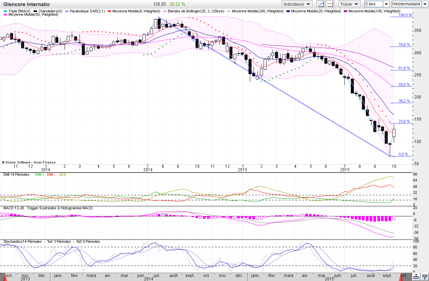The image size is (429, 281).
Task: Expand the 2 ans period arrow
Action: click(x=386, y=4)
